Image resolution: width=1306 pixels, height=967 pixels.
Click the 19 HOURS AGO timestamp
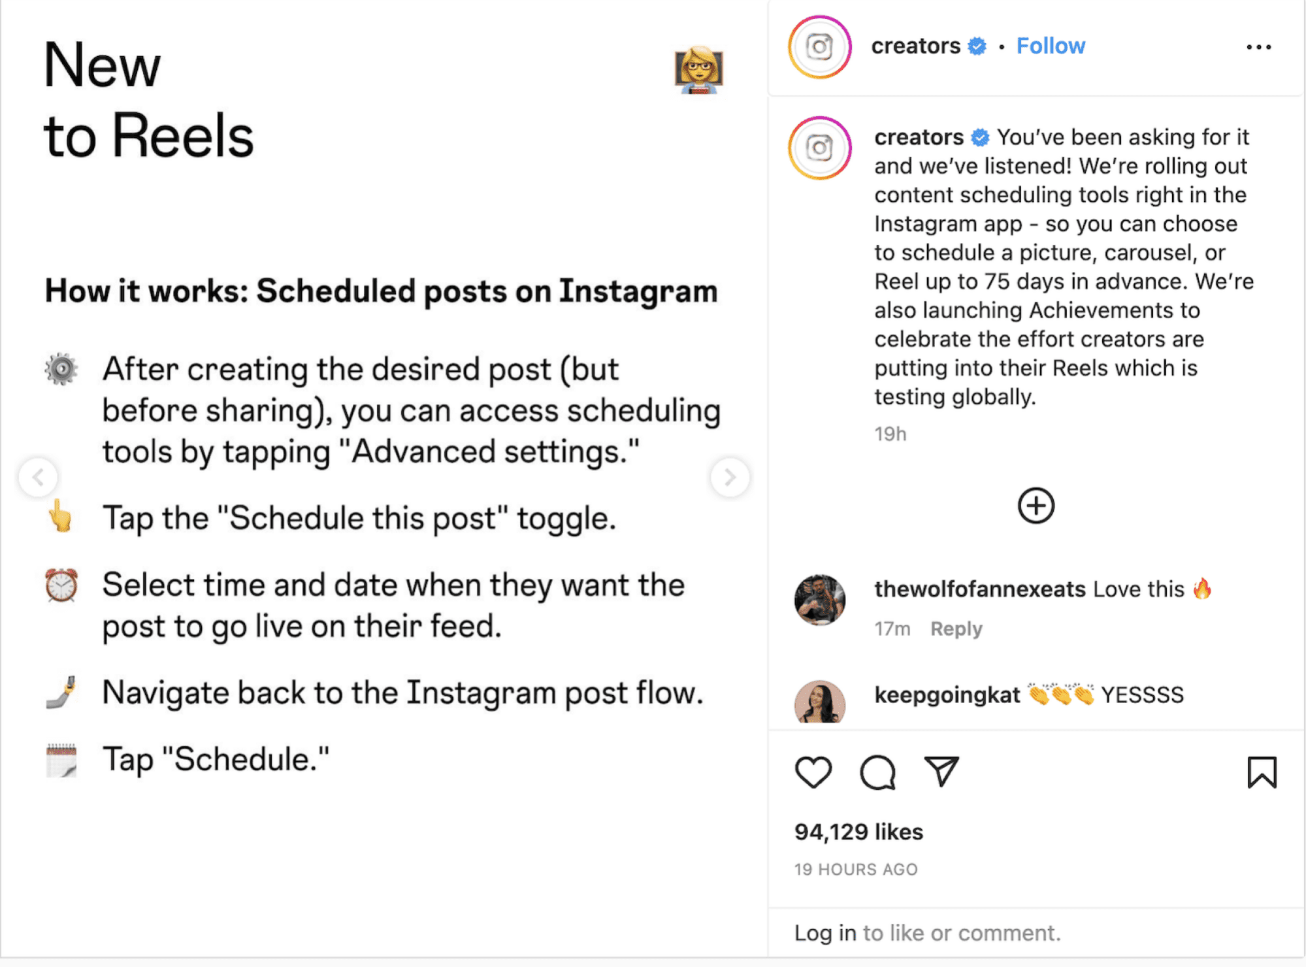[x=856, y=870]
